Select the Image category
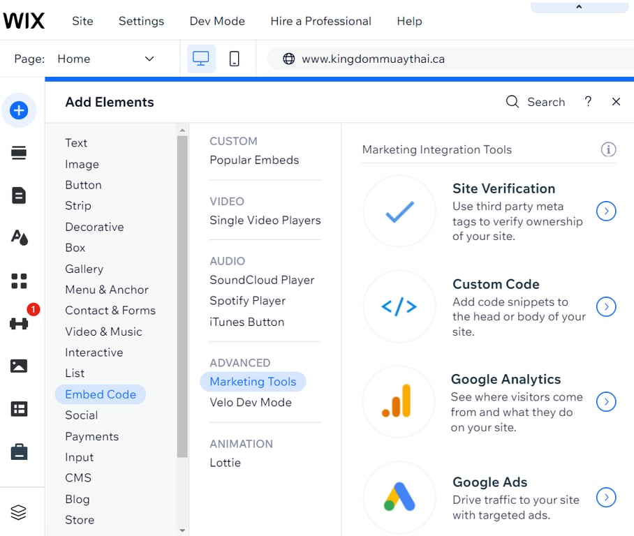The width and height of the screenshot is (634, 536). click(82, 164)
